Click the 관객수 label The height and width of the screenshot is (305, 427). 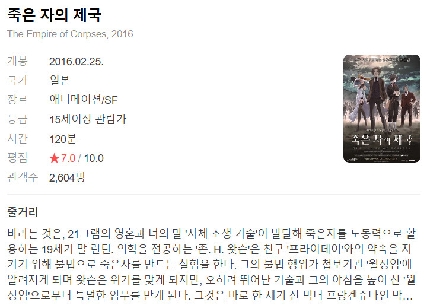pyautogui.click(x=23, y=177)
